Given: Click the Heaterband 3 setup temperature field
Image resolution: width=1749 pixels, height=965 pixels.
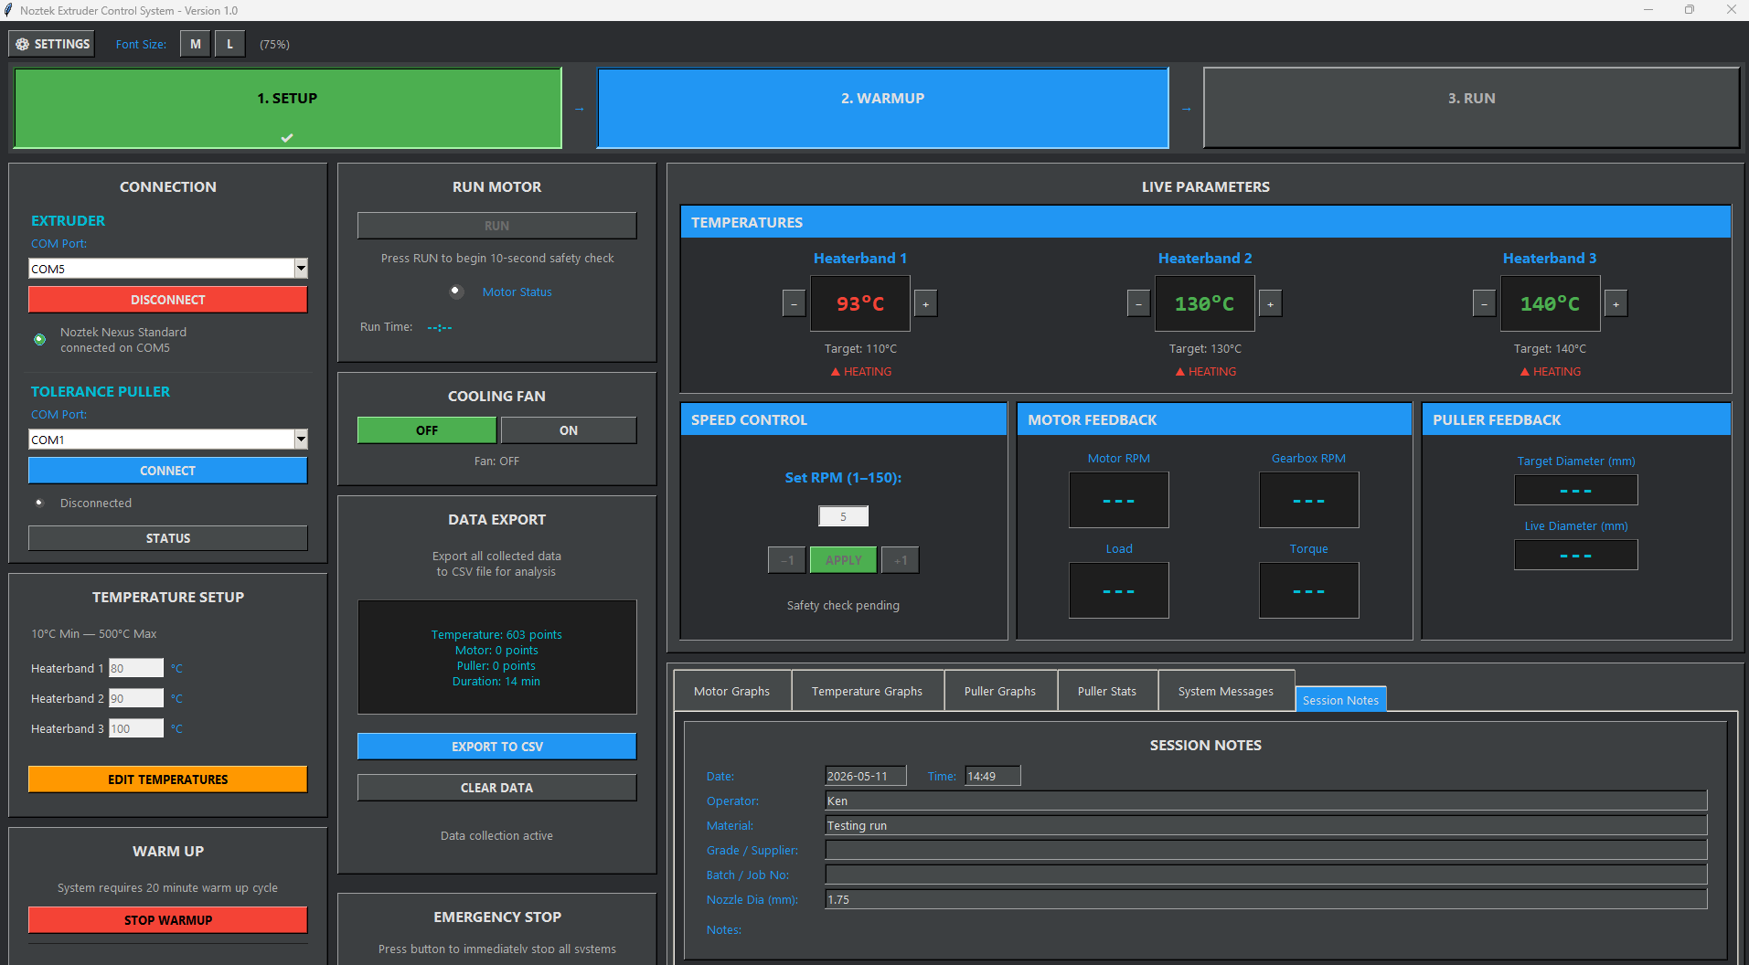Looking at the screenshot, I should tap(135, 728).
